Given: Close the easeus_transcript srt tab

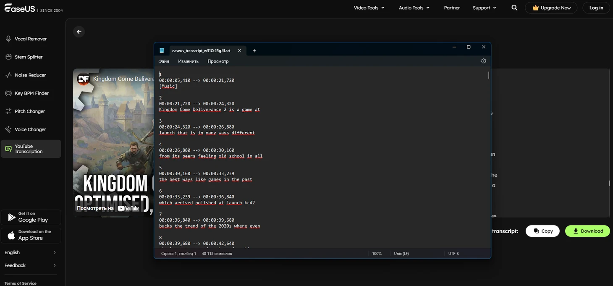Looking at the screenshot, I should point(239,50).
